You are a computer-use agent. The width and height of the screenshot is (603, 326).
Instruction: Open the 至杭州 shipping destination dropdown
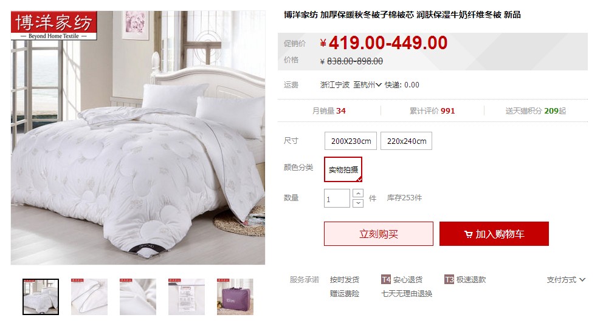coord(367,85)
